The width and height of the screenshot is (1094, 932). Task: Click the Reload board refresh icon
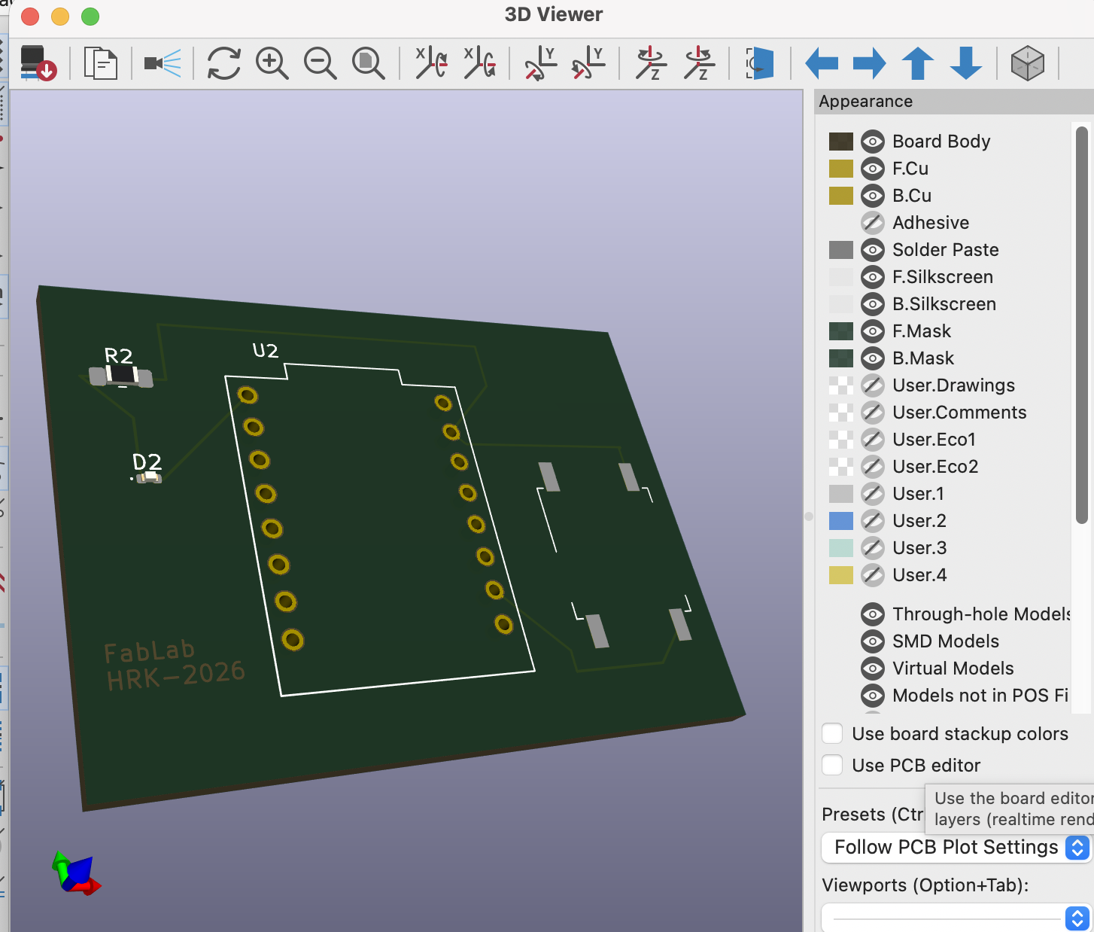[223, 63]
